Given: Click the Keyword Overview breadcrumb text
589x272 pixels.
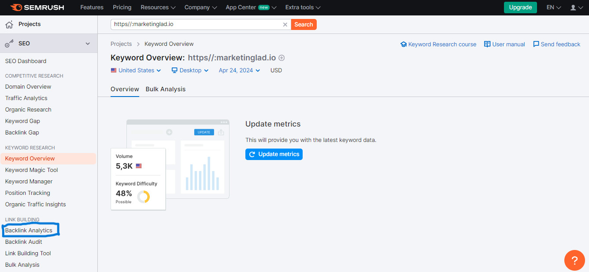Looking at the screenshot, I should 169,44.
